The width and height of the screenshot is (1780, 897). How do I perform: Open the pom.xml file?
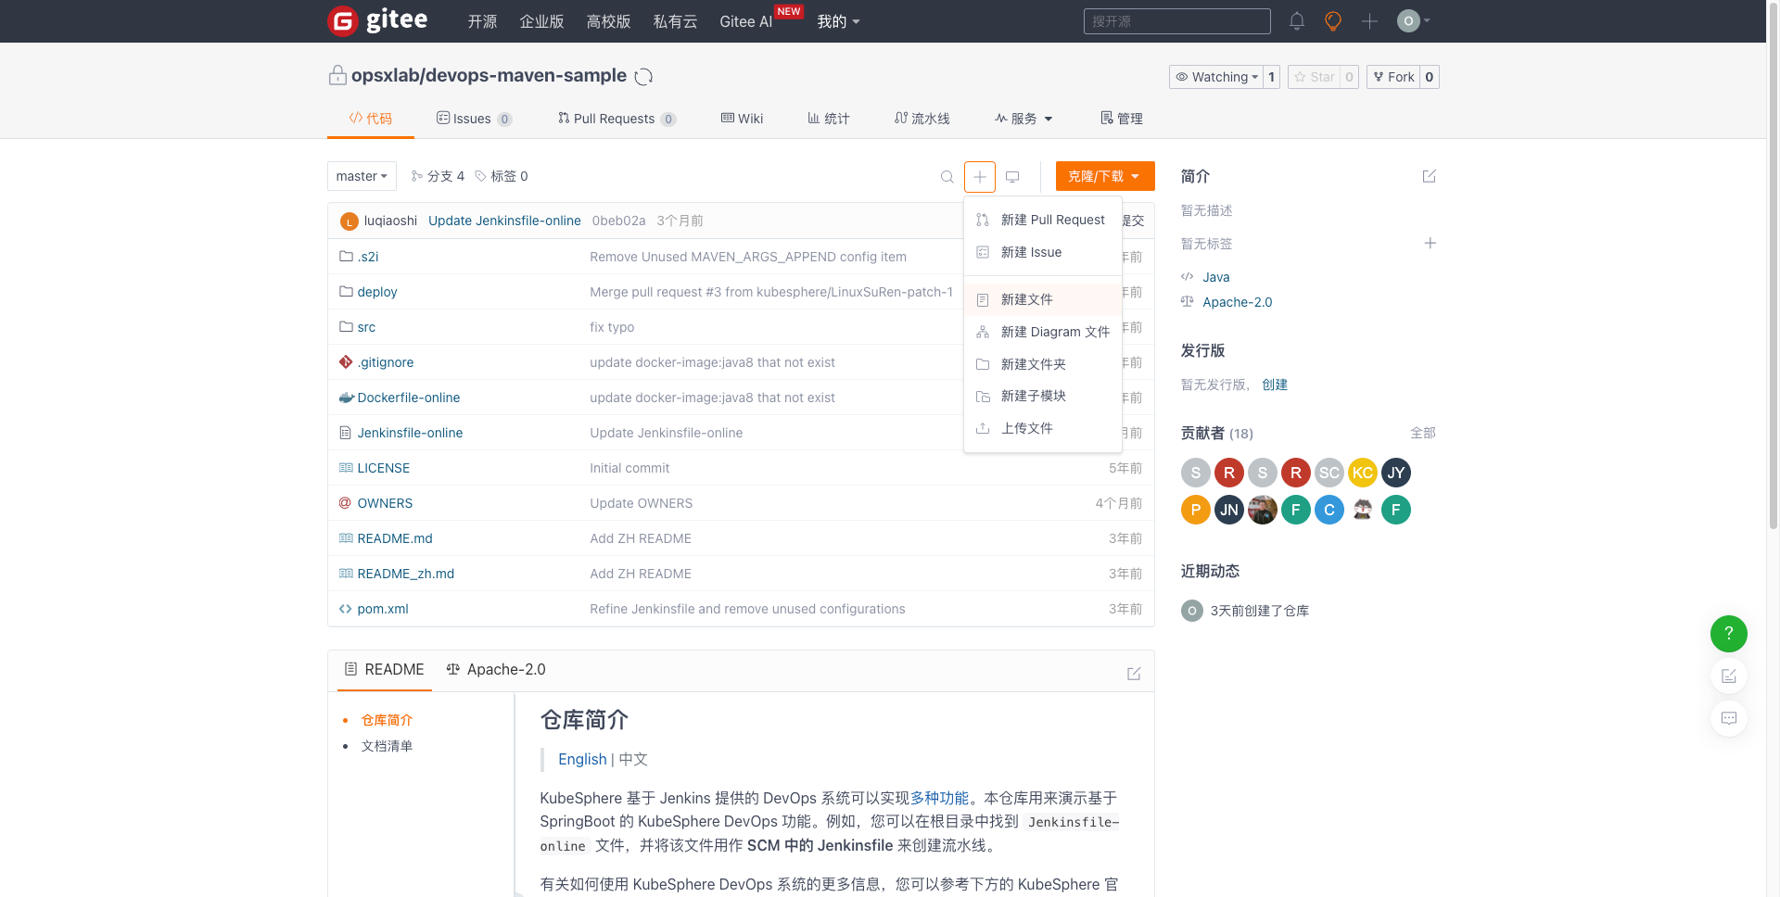(x=383, y=609)
